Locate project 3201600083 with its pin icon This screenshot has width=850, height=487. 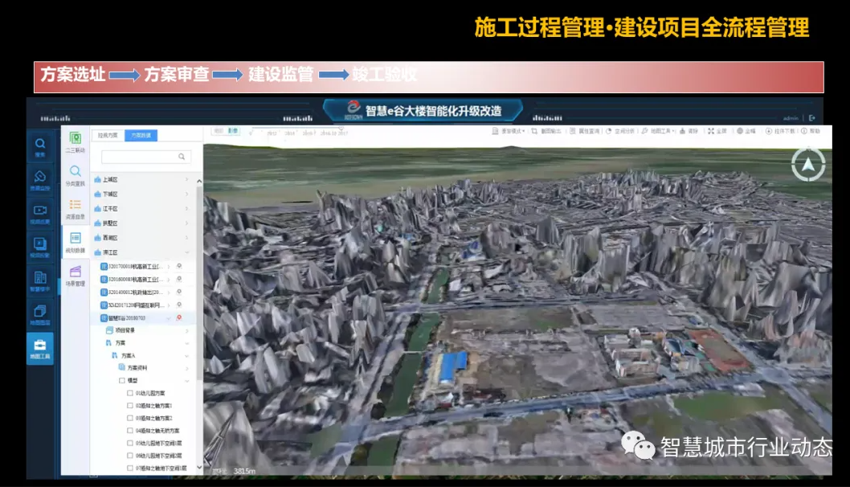[179, 280]
